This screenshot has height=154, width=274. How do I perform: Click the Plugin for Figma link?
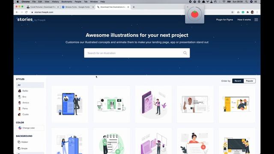coord(224,20)
